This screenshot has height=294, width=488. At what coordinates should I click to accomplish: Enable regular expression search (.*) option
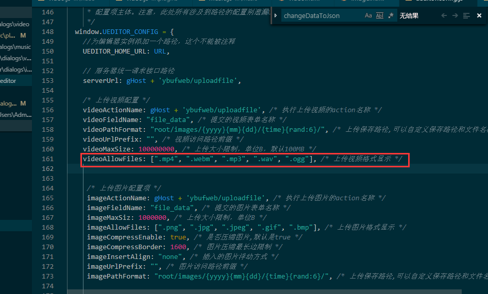[391, 15]
